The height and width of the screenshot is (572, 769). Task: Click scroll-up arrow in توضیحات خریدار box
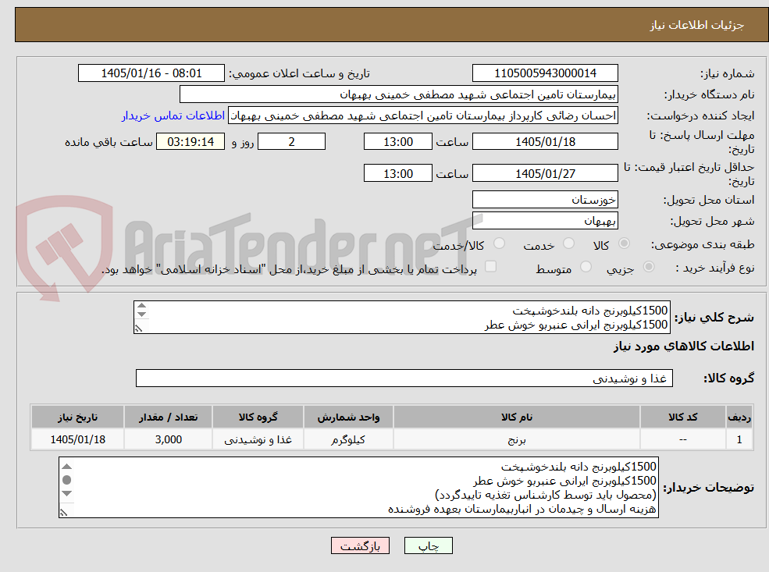point(67,466)
